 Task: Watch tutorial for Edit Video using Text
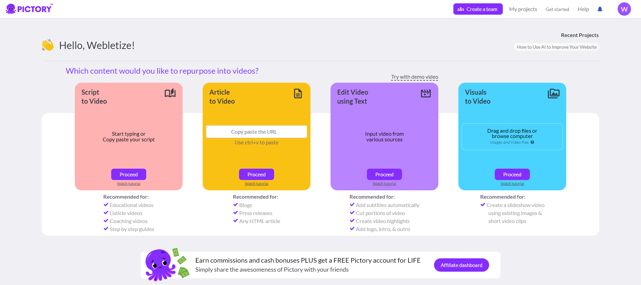[384, 184]
